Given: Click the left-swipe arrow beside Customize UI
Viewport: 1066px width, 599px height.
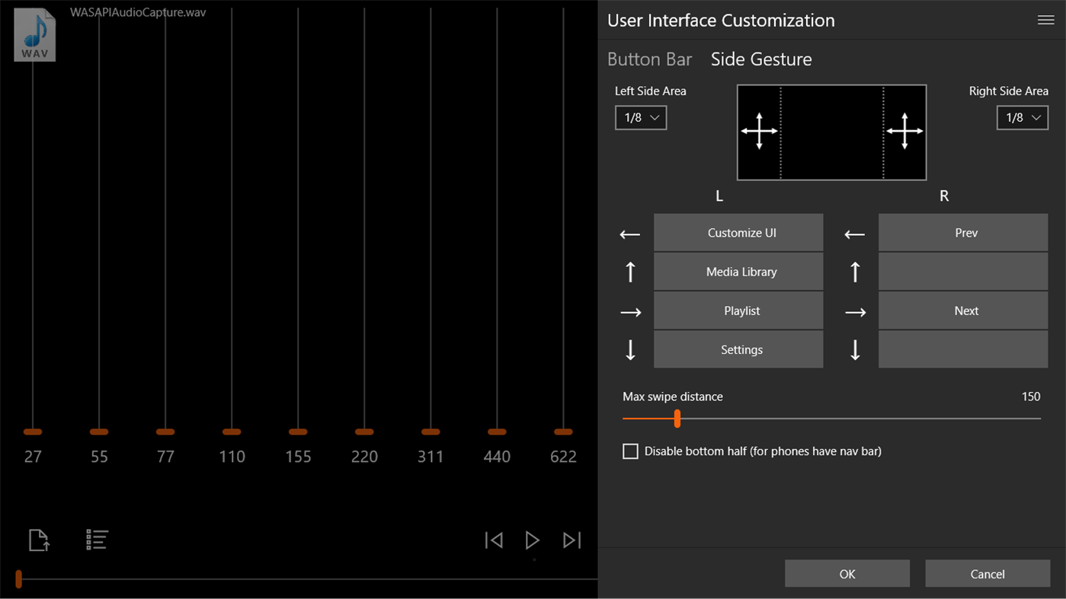Looking at the screenshot, I should click(629, 233).
